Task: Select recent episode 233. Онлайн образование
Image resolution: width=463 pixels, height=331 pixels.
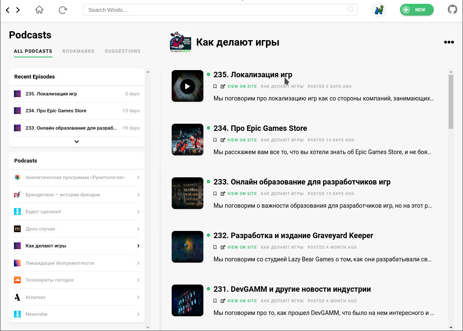Action: (x=77, y=128)
